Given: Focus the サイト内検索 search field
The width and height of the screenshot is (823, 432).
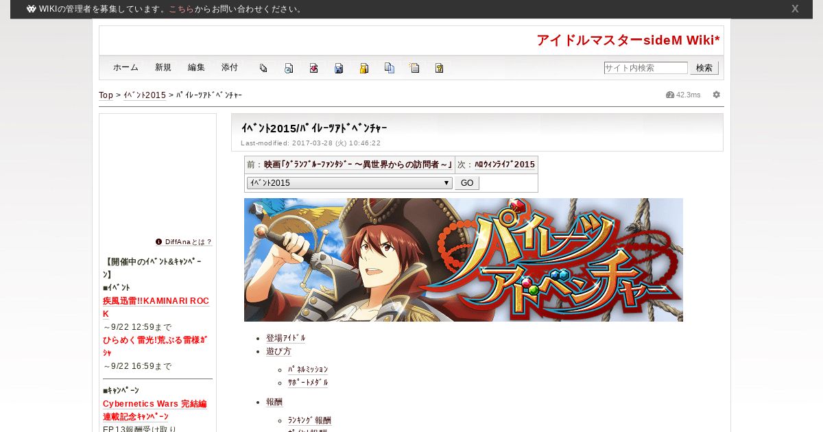Looking at the screenshot, I should (x=645, y=68).
